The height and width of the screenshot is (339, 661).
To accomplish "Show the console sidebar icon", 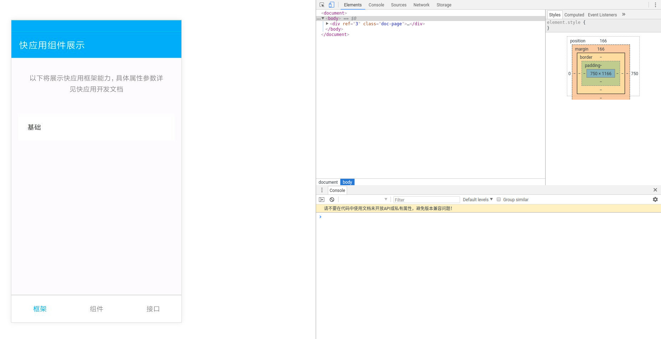I will pos(322,199).
